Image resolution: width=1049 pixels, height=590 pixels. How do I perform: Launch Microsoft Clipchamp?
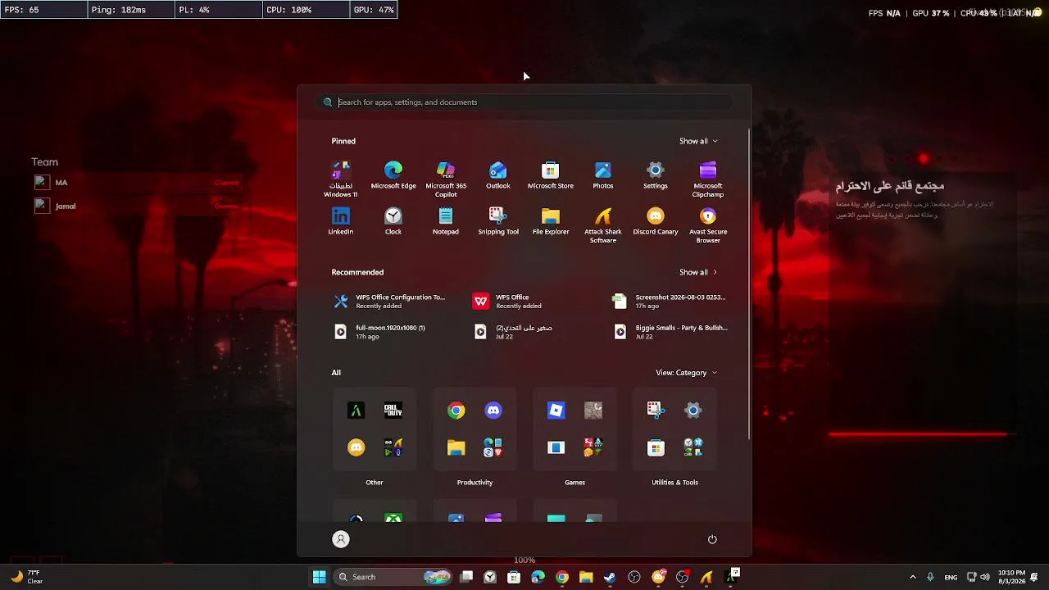click(x=708, y=179)
